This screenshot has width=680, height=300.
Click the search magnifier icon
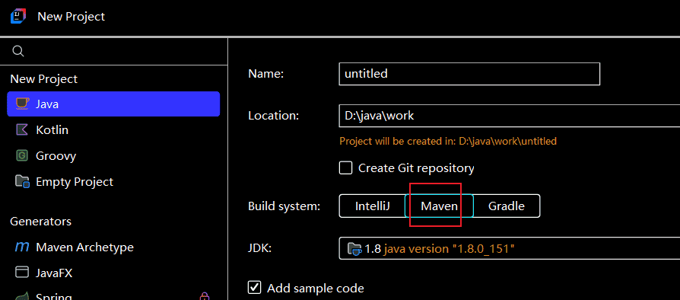[18, 51]
